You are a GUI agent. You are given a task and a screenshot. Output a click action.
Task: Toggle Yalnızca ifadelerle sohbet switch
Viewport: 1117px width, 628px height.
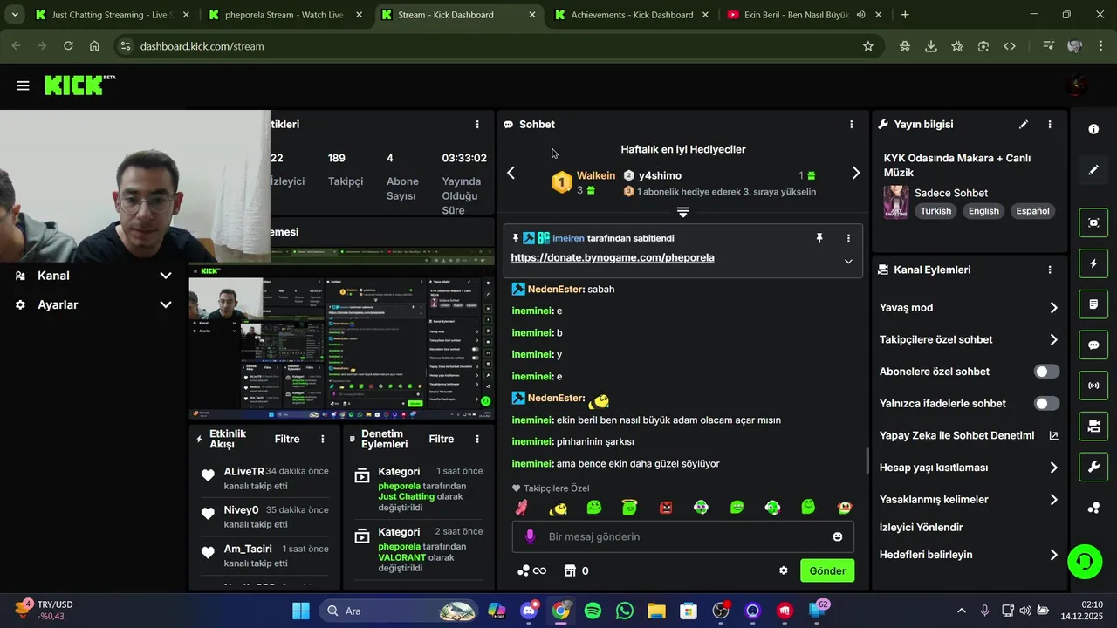1046,404
